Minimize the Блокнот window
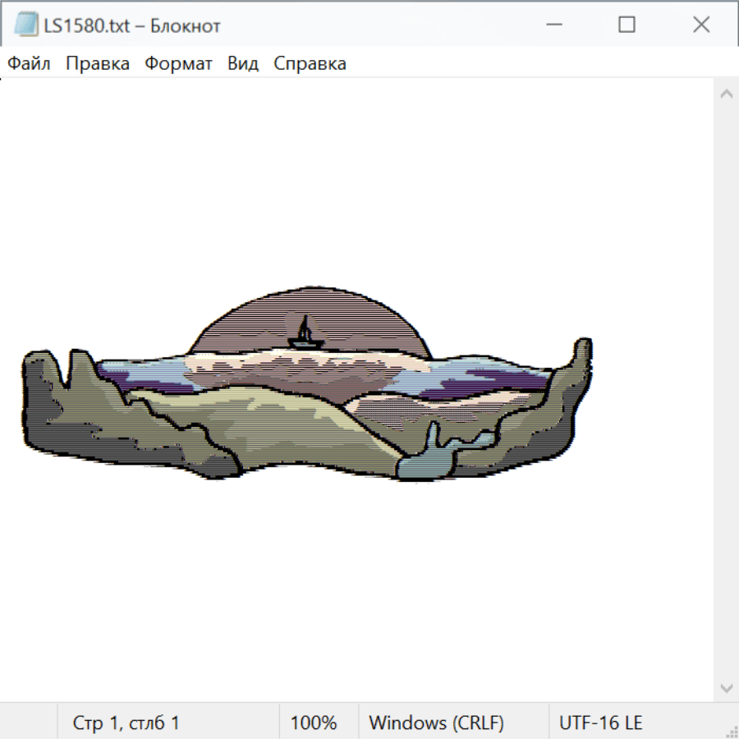Viewport: 739px width, 739px height. coord(553,25)
